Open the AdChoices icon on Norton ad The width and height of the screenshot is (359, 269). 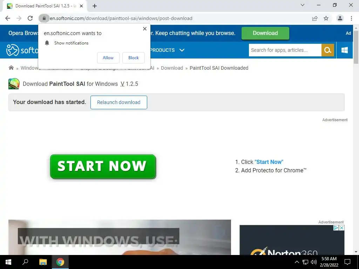pyautogui.click(x=336, y=228)
